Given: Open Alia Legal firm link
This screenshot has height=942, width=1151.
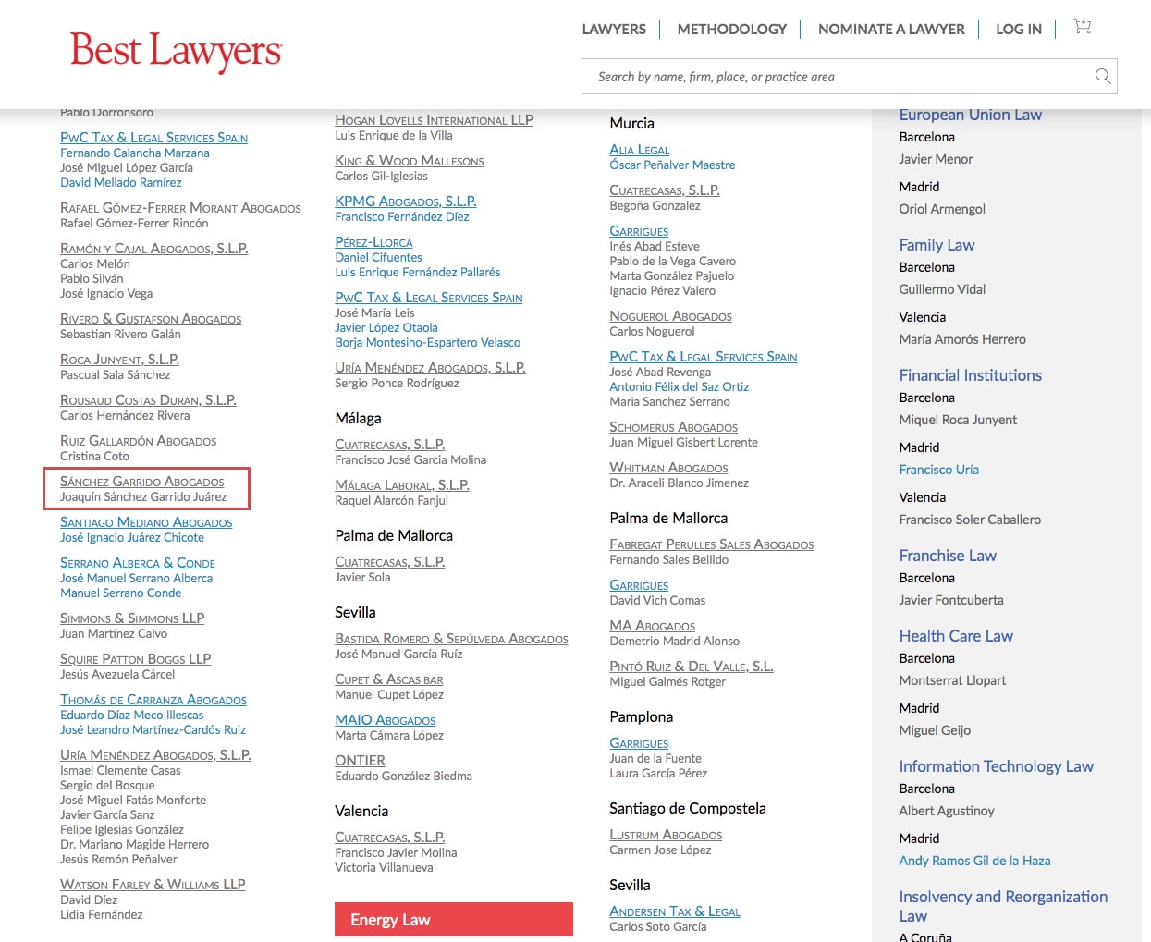Looking at the screenshot, I should tap(640, 150).
